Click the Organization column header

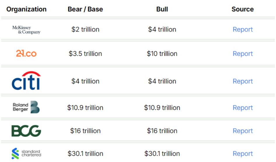pos(26,9)
